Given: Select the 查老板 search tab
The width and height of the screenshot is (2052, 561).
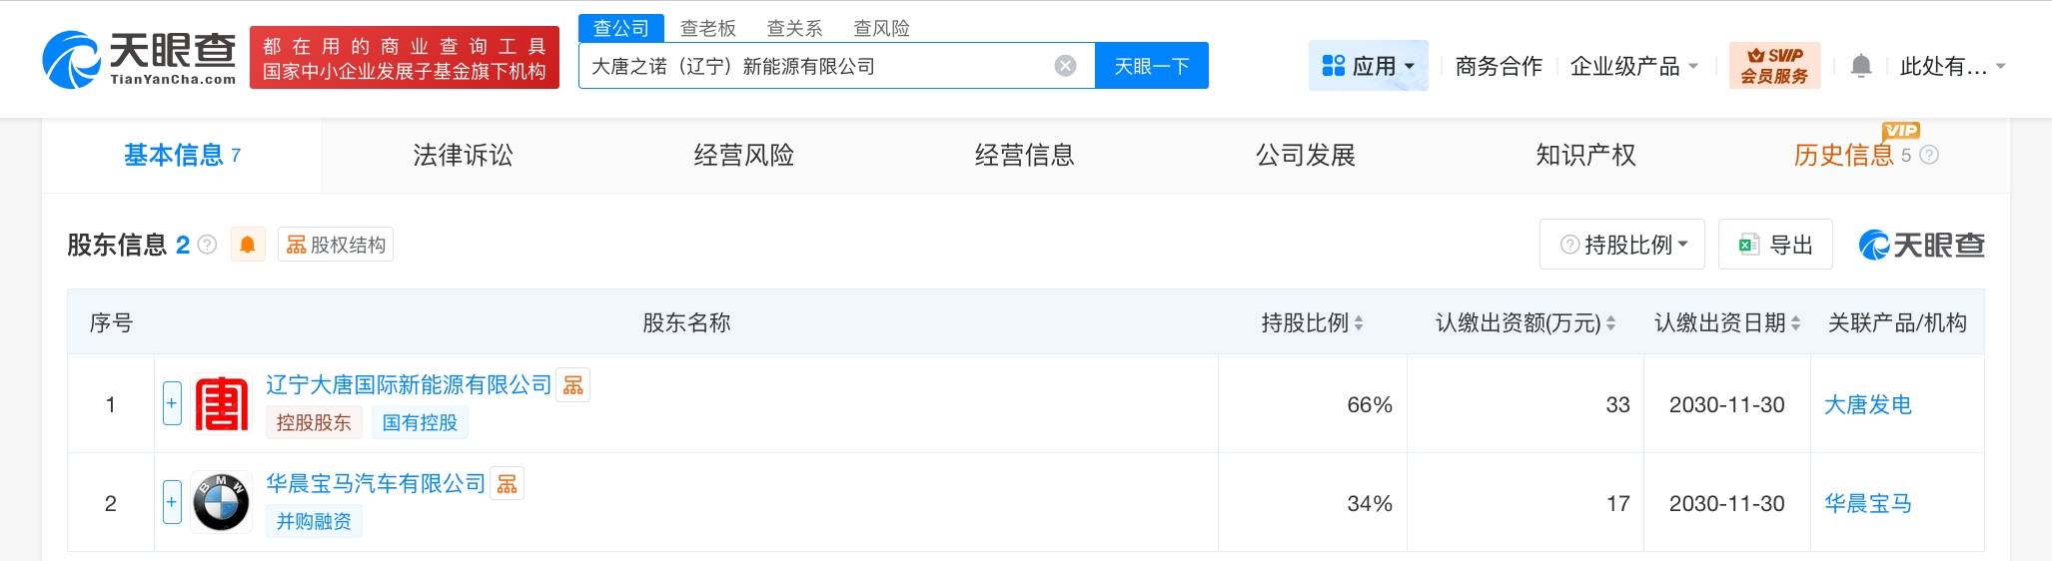Looking at the screenshot, I should tap(707, 28).
